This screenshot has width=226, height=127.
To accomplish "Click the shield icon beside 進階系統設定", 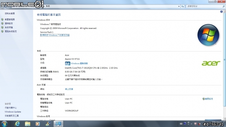I will [x=2, y=31].
